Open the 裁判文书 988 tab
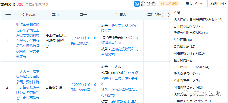This screenshot has width=228, height=103. pos(12,4)
